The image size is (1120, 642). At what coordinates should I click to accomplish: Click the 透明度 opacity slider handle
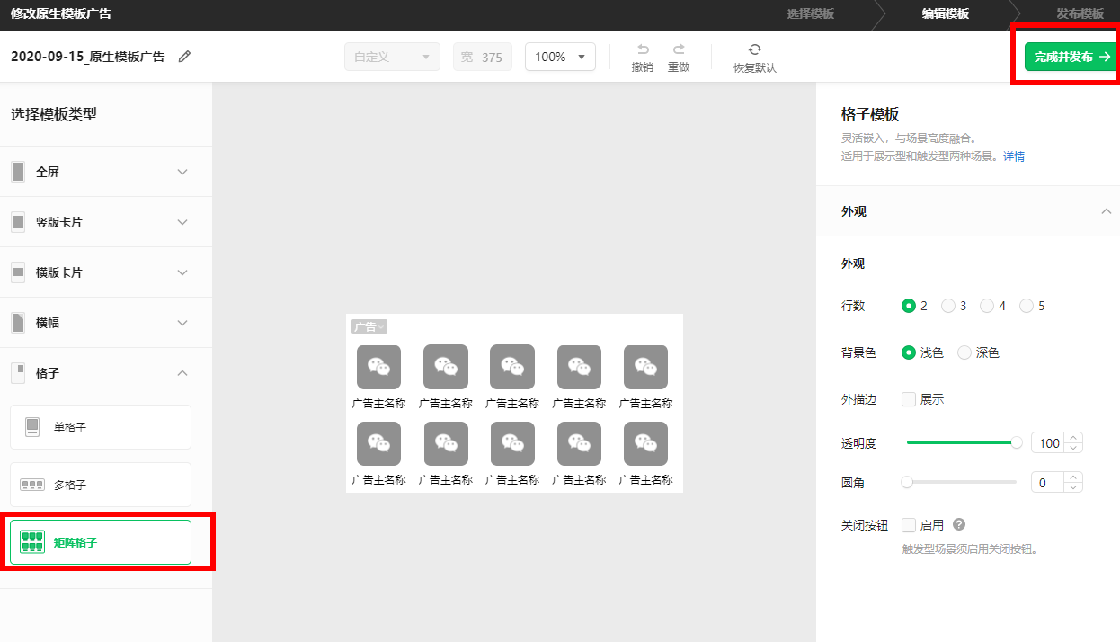(1017, 442)
